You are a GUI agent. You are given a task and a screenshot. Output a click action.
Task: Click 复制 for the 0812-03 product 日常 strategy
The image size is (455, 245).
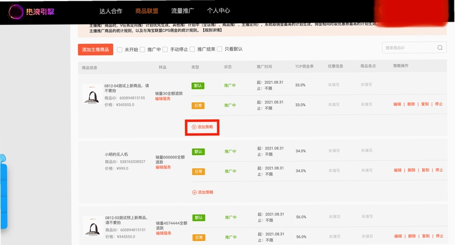click(x=426, y=236)
